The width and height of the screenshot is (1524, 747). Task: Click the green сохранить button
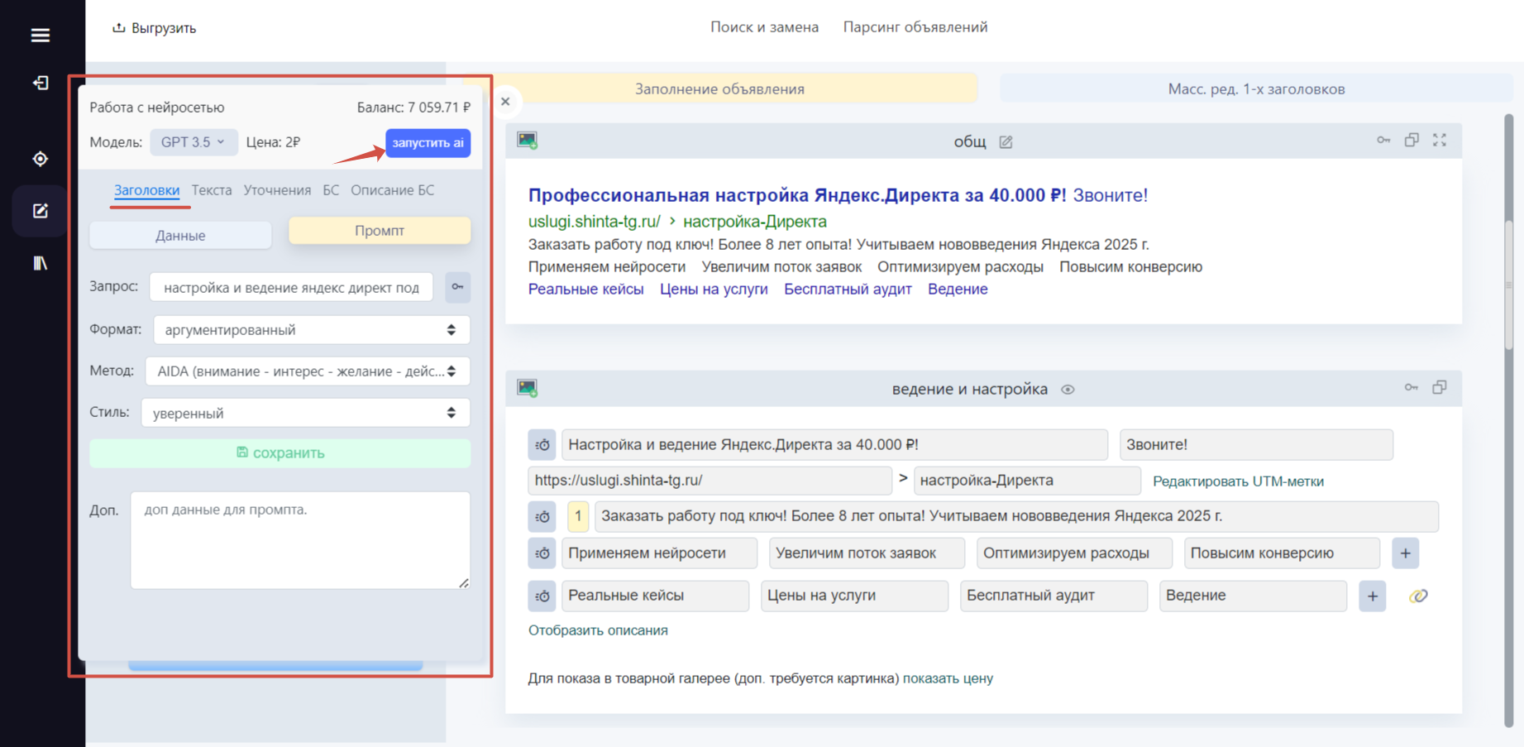280,453
